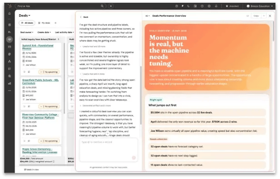Image resolution: width=280 pixels, height=179 pixels.
Task: Click 'Joe Wilson owns virtually all' row
Action: click(x=207, y=131)
